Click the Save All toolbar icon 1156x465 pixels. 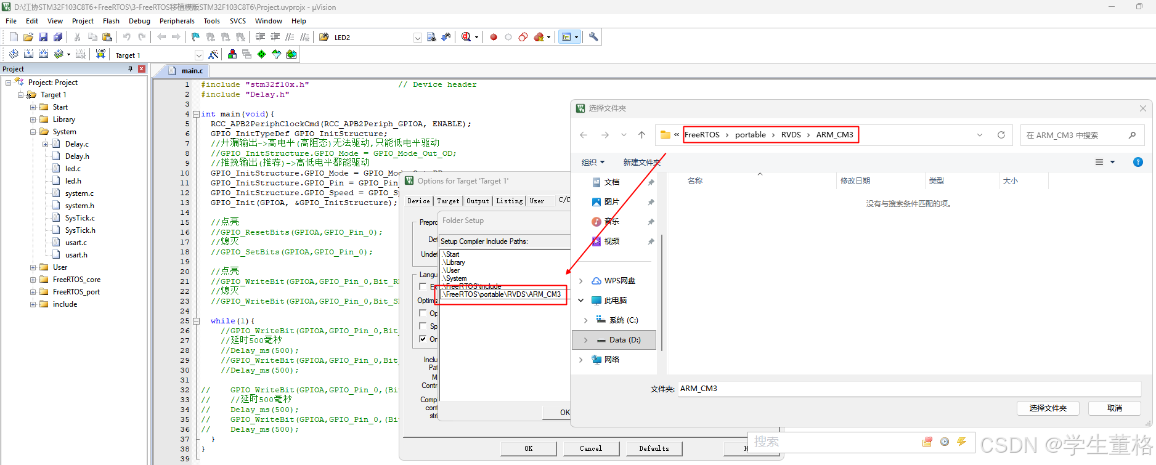click(x=58, y=37)
